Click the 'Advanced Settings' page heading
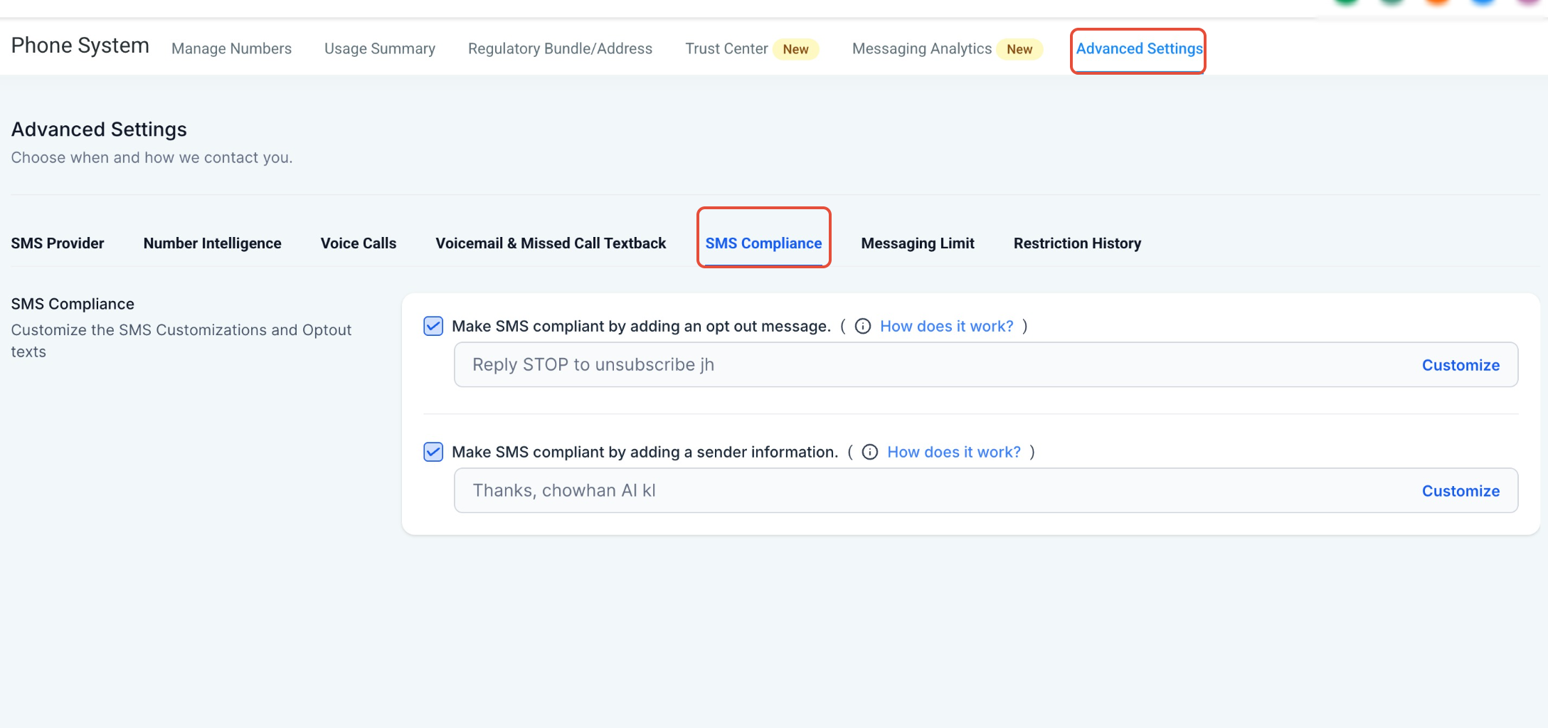 tap(99, 130)
